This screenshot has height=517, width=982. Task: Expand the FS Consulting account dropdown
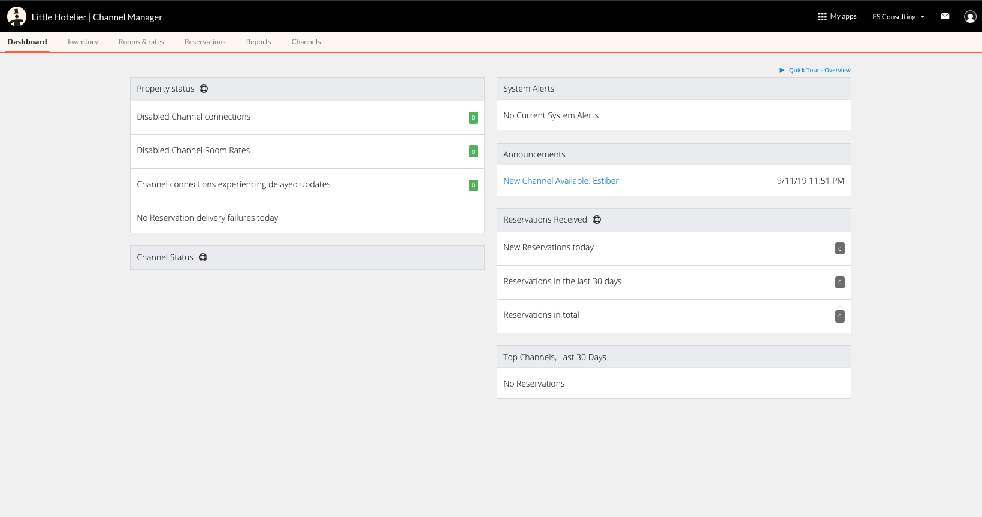click(x=898, y=17)
